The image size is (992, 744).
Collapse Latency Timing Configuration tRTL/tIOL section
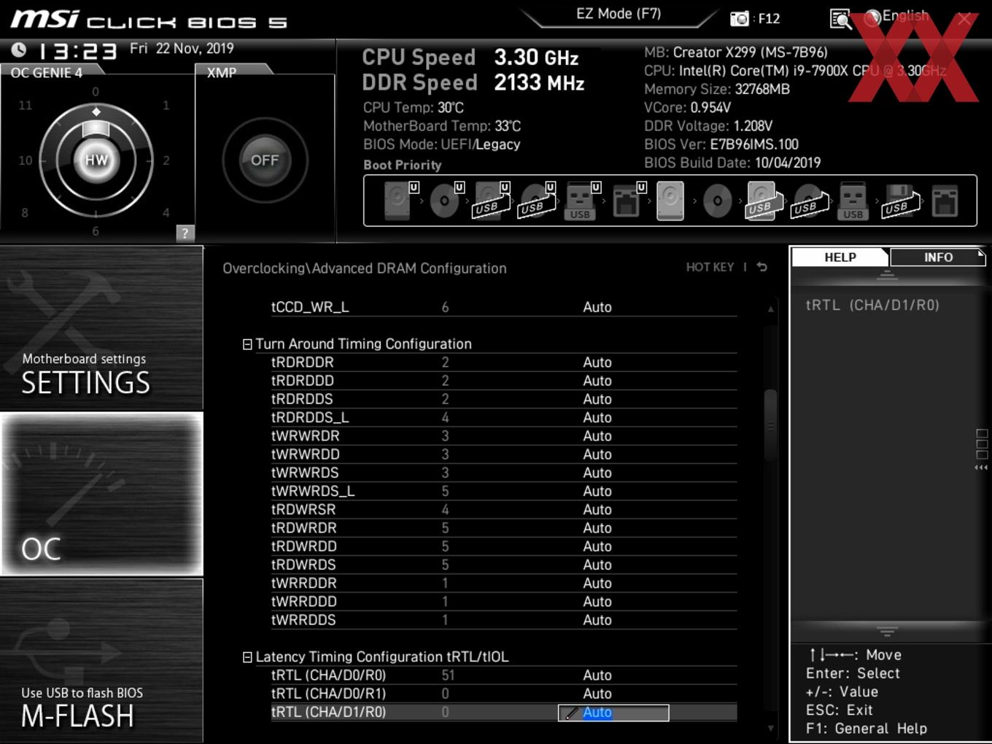247,657
